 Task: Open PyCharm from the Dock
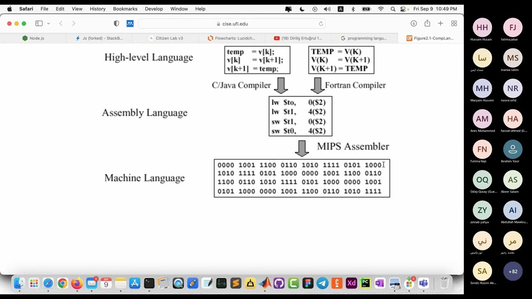pos(366,283)
